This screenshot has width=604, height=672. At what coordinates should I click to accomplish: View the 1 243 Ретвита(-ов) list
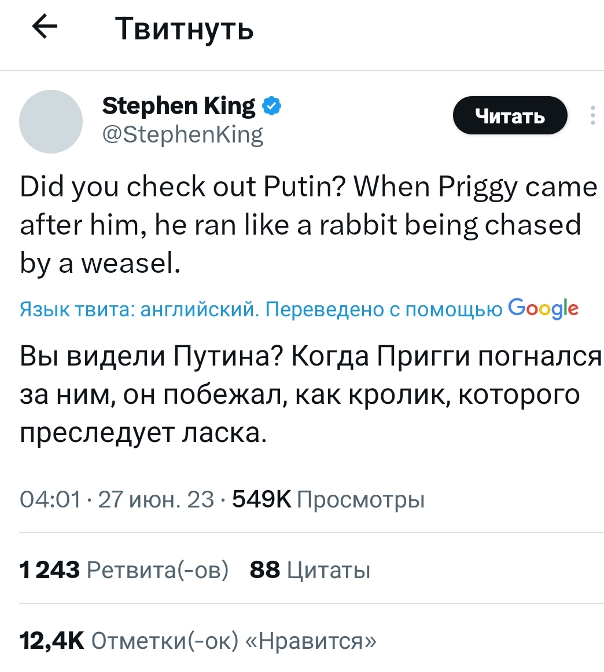[124, 570]
